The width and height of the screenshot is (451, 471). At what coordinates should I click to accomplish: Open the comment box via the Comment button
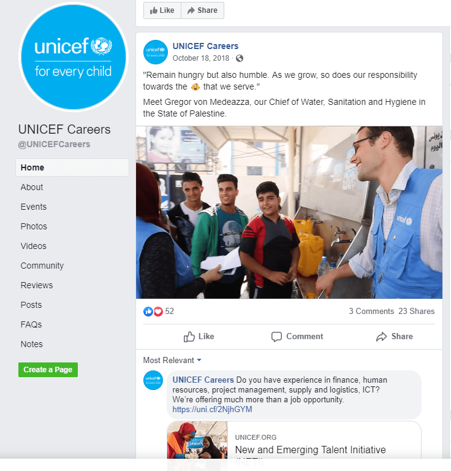pos(297,337)
